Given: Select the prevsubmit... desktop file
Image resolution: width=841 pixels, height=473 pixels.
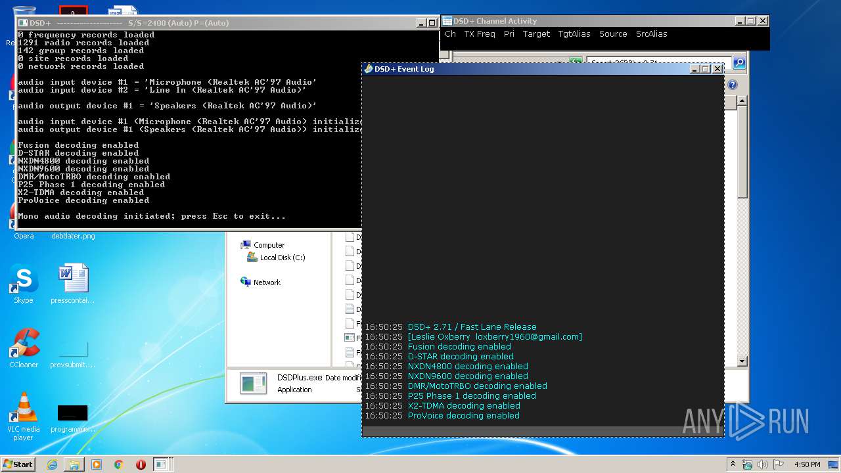Looking at the screenshot, I should [x=72, y=353].
